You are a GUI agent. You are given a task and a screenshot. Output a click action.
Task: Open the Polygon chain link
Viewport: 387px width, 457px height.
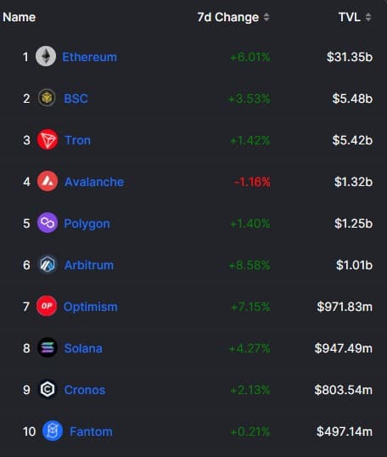click(x=87, y=224)
